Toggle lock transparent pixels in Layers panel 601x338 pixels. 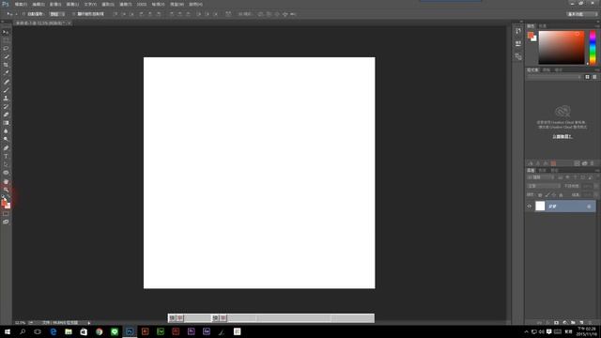point(540,195)
